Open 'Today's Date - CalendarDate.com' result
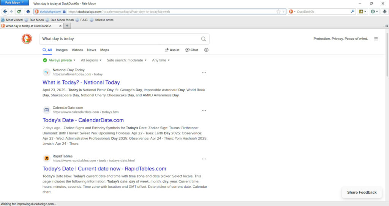 83,120
